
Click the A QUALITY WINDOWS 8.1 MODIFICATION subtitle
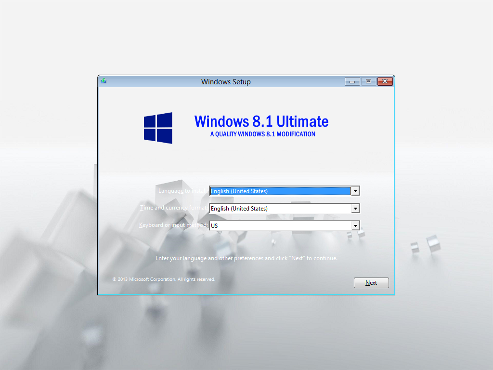(x=262, y=134)
